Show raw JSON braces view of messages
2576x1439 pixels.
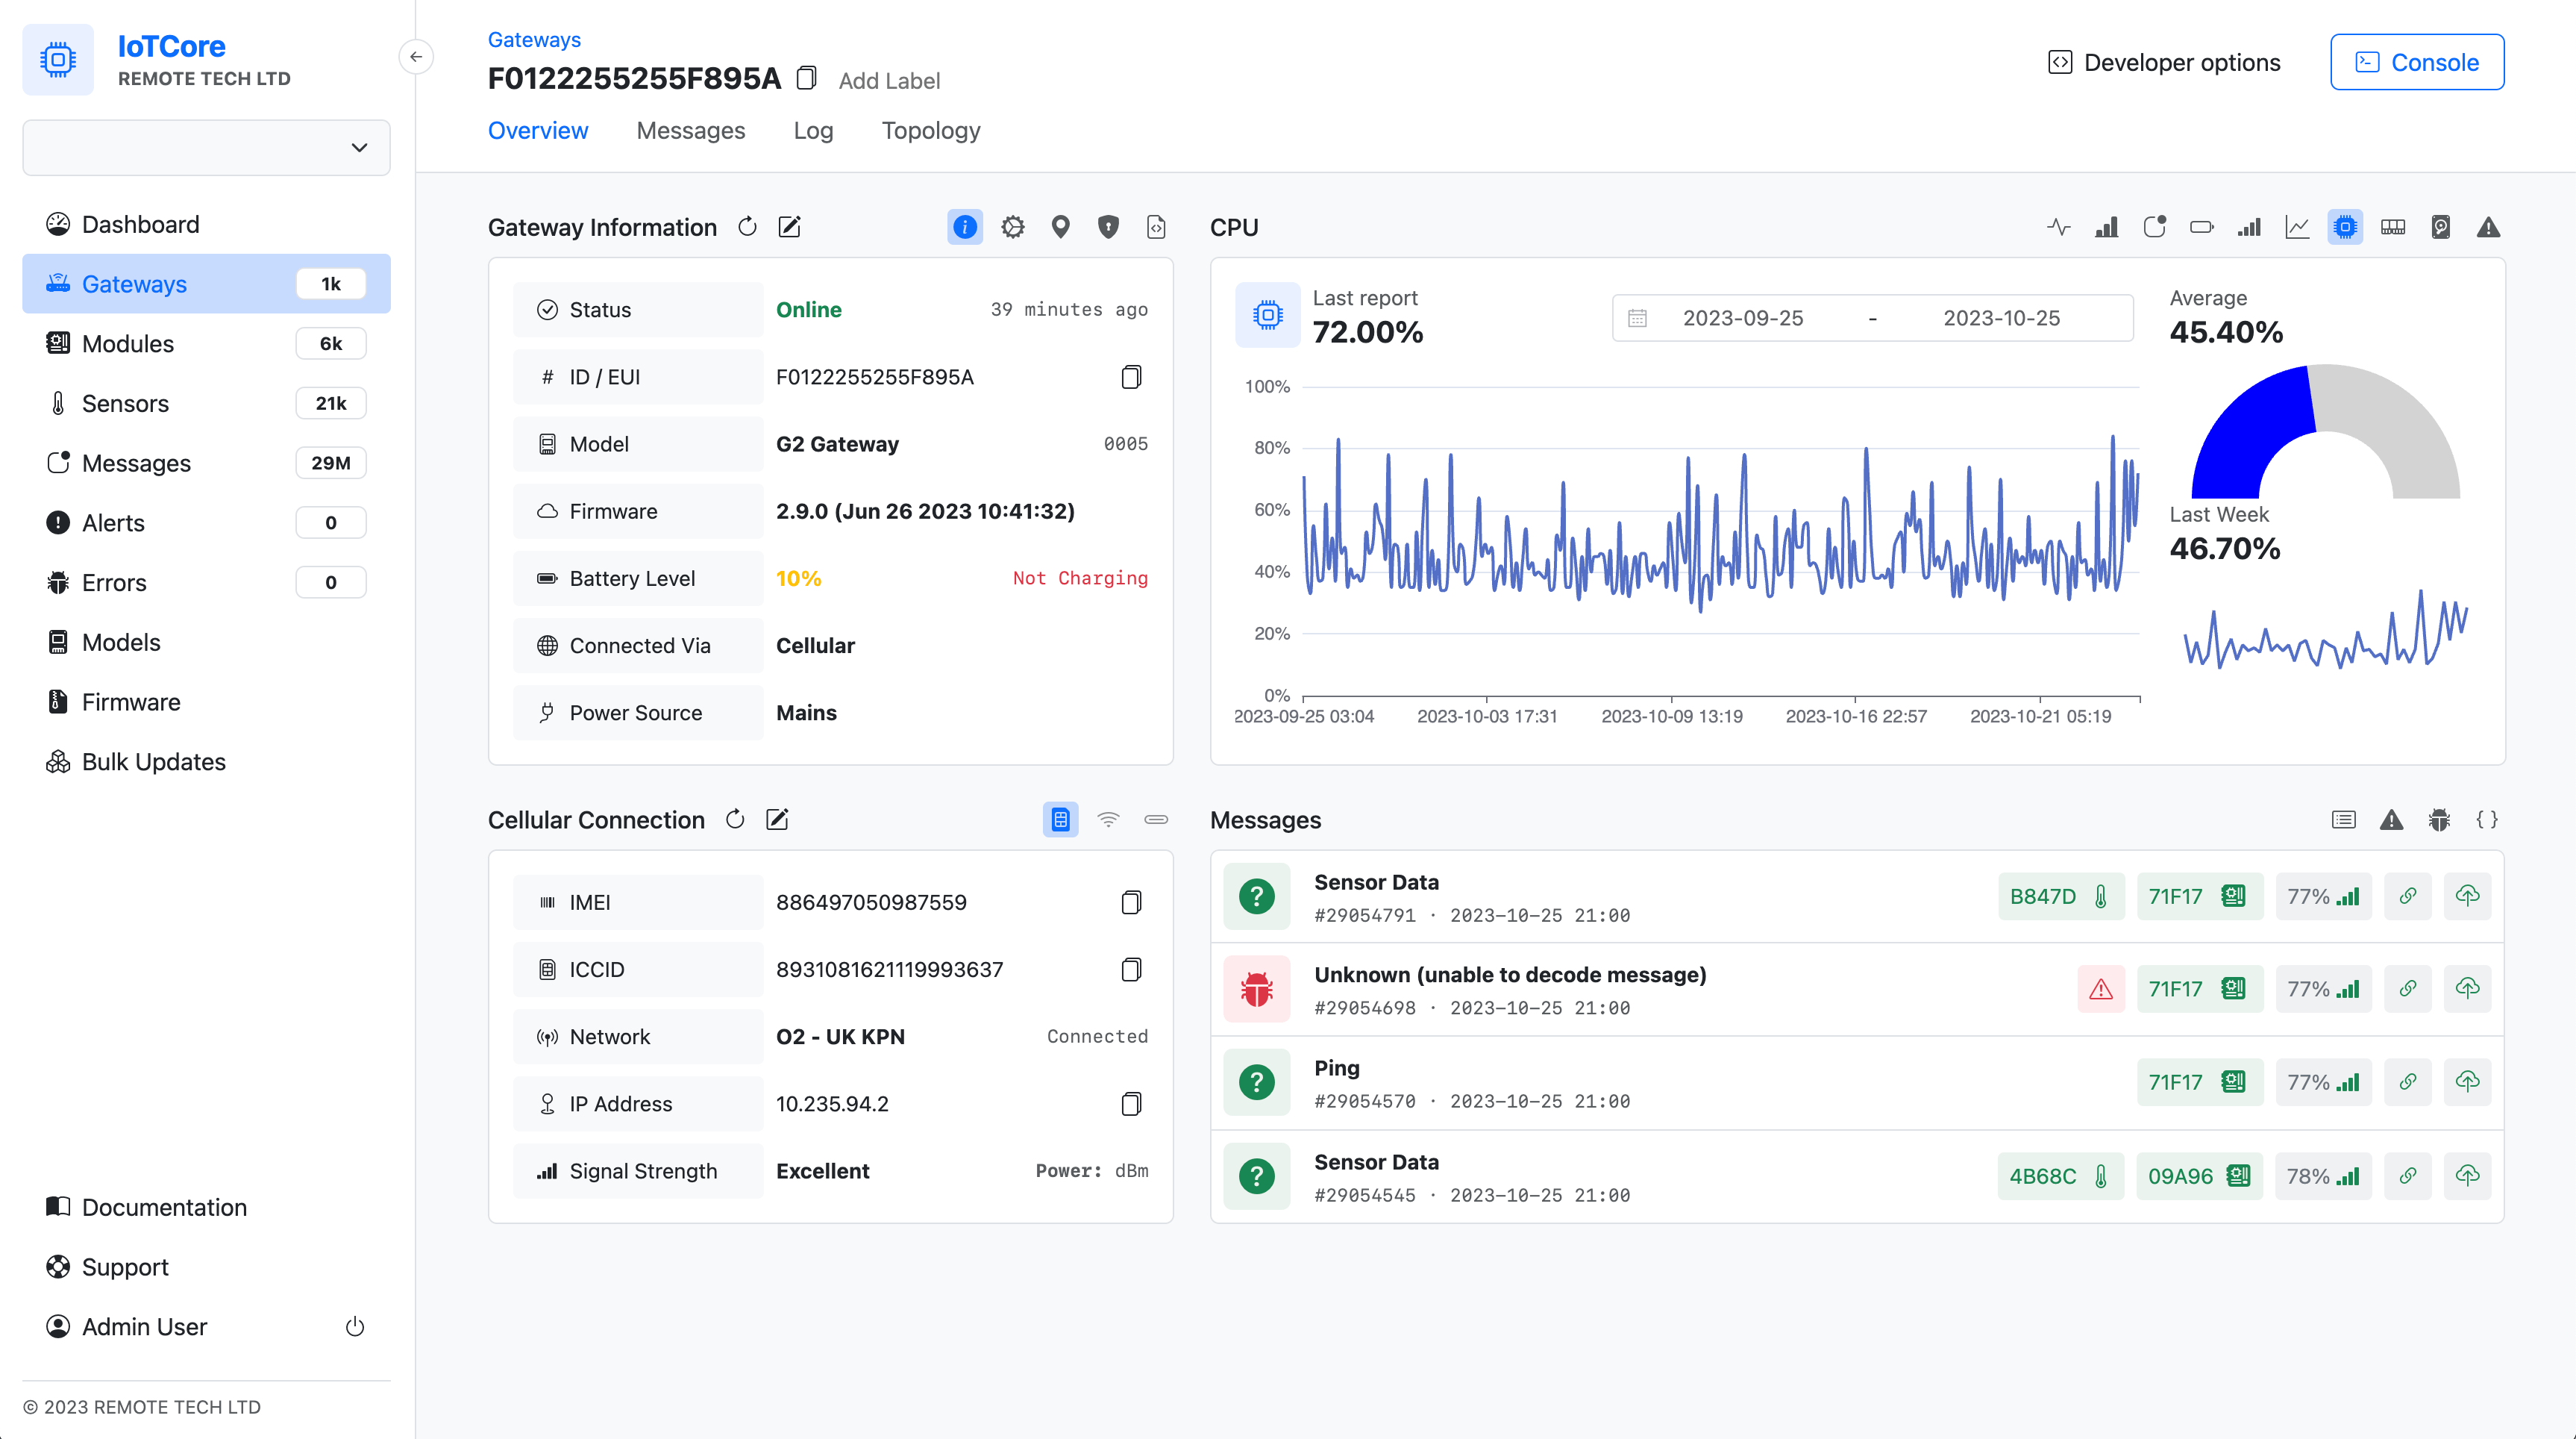[2488, 820]
